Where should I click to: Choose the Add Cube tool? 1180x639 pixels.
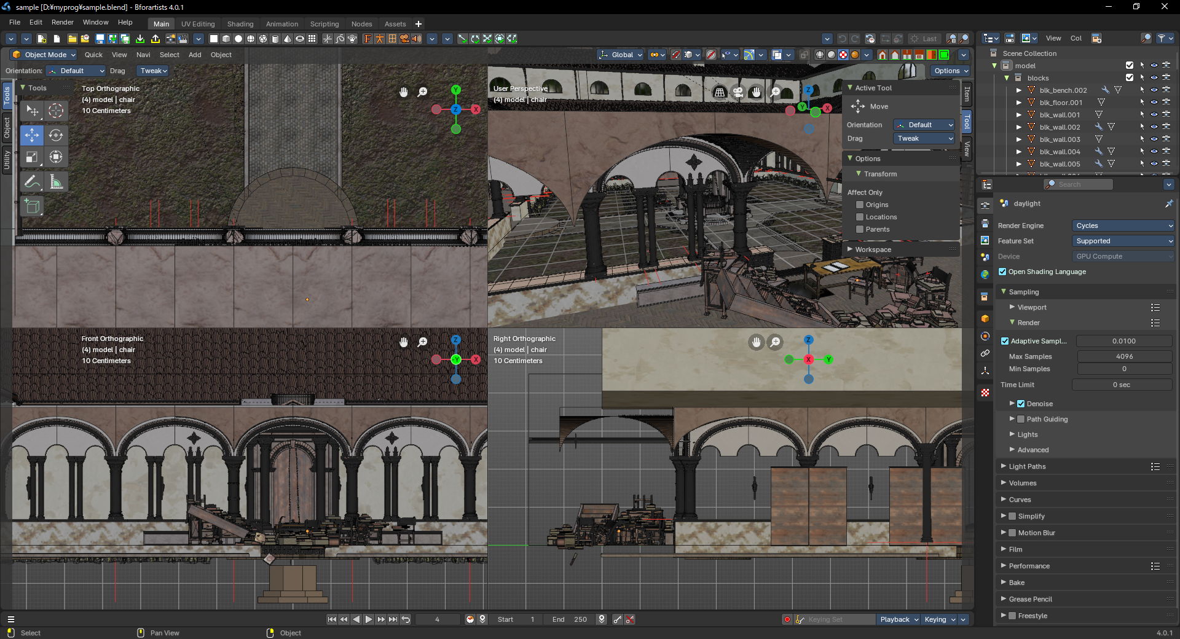(x=32, y=206)
